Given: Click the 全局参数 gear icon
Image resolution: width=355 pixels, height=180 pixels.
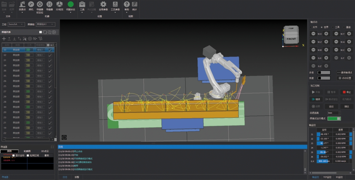Looking at the screenshot, I should (x=103, y=4).
